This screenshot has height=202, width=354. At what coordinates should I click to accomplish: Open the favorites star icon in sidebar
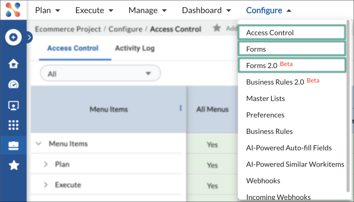pyautogui.click(x=13, y=166)
